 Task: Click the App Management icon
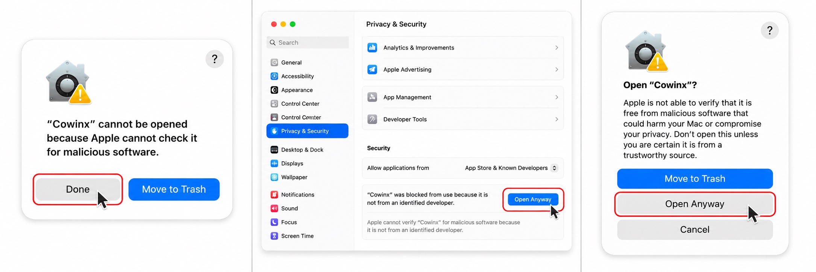point(372,97)
